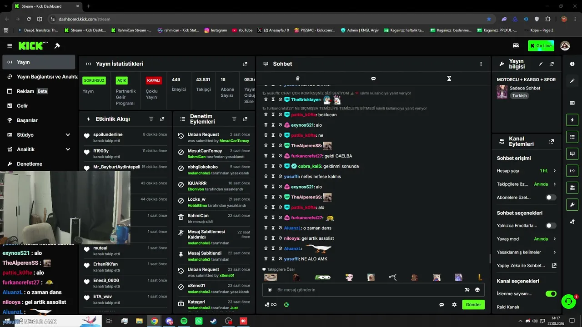Ban nilooya with the block icon

(x=280, y=238)
